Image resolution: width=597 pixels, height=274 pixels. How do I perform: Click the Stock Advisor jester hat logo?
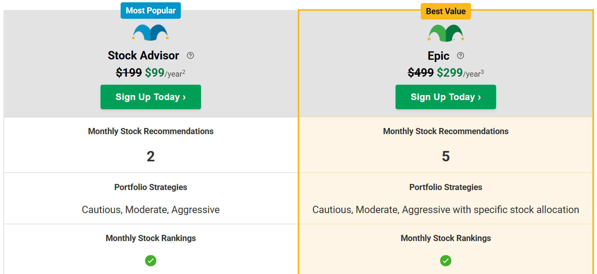pos(150,33)
